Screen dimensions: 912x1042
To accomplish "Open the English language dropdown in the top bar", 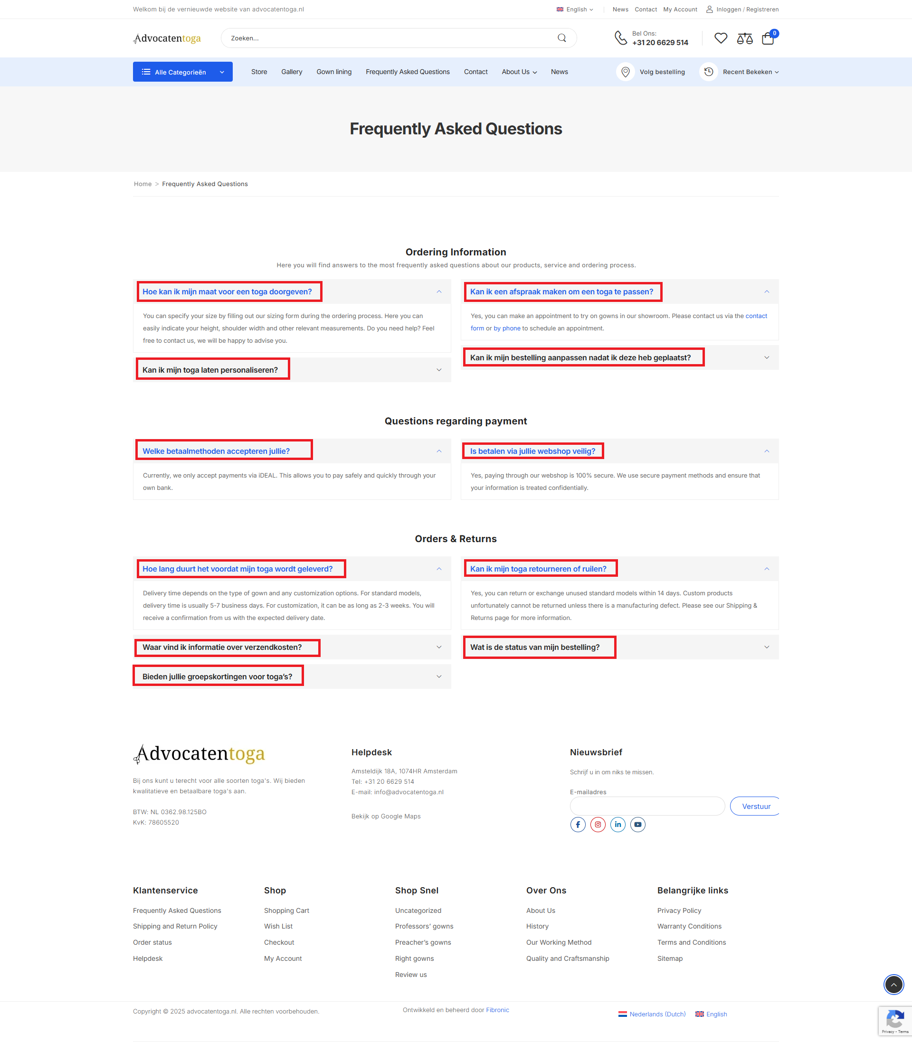I will 575,9.
